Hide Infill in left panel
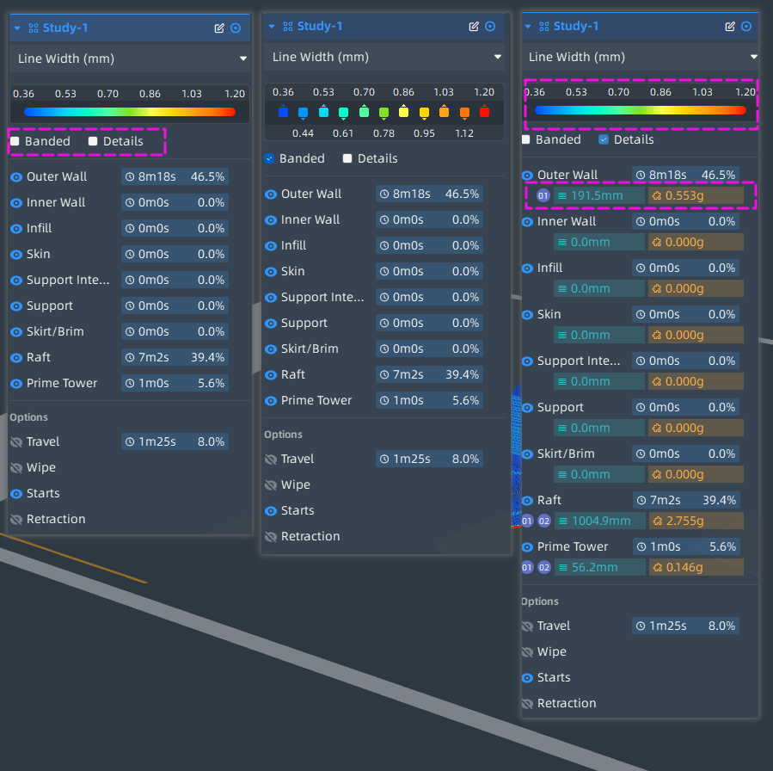The image size is (773, 771). (16, 229)
